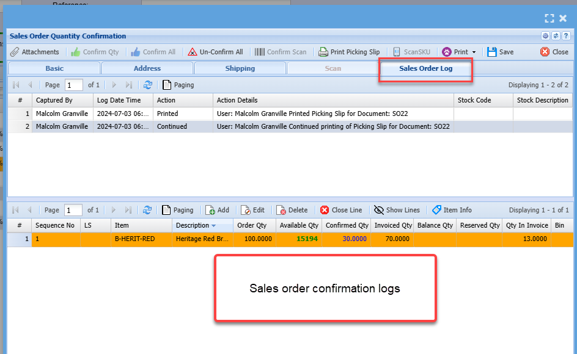Switch to the Shipping tab
577x354 pixels.
240,68
